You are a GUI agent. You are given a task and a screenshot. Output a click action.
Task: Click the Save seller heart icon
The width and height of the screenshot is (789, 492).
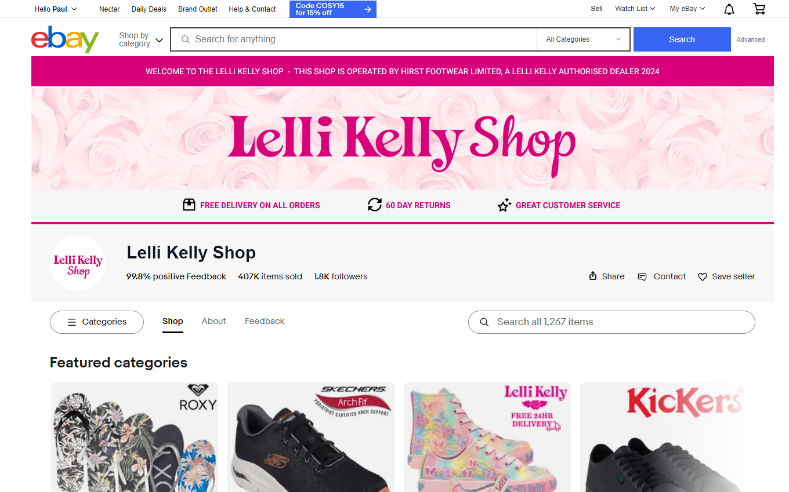[x=702, y=277]
